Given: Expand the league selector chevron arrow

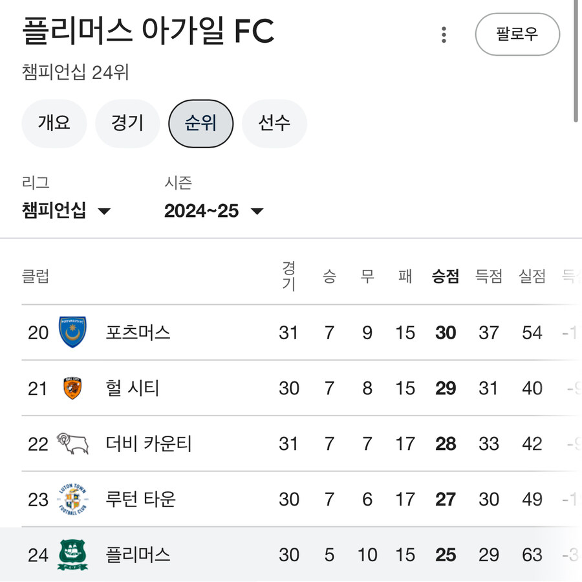Looking at the screenshot, I should coord(105,211).
